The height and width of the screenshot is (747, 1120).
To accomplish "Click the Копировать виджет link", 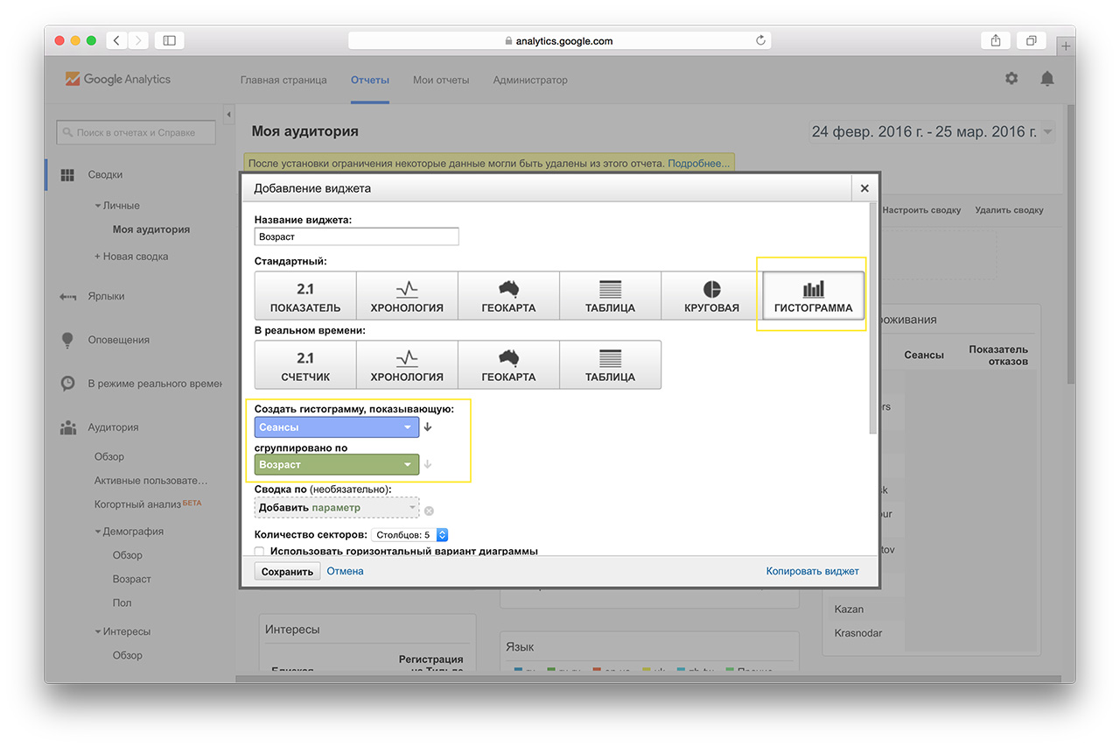I will click(812, 571).
